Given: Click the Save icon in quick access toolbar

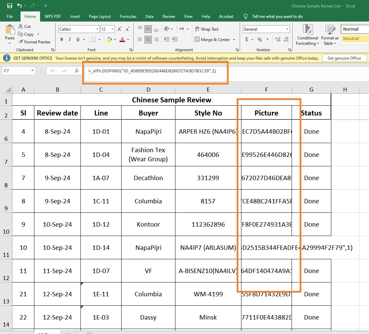Looking at the screenshot, I should 9,6.
